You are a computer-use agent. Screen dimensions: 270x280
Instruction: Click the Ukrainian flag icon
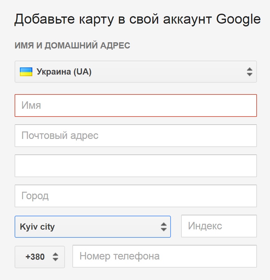click(27, 71)
